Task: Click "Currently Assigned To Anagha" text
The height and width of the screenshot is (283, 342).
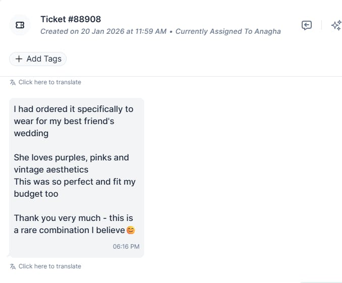Action: coord(228,31)
